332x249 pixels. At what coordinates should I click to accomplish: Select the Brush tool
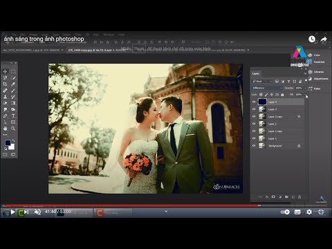(x=13, y=91)
